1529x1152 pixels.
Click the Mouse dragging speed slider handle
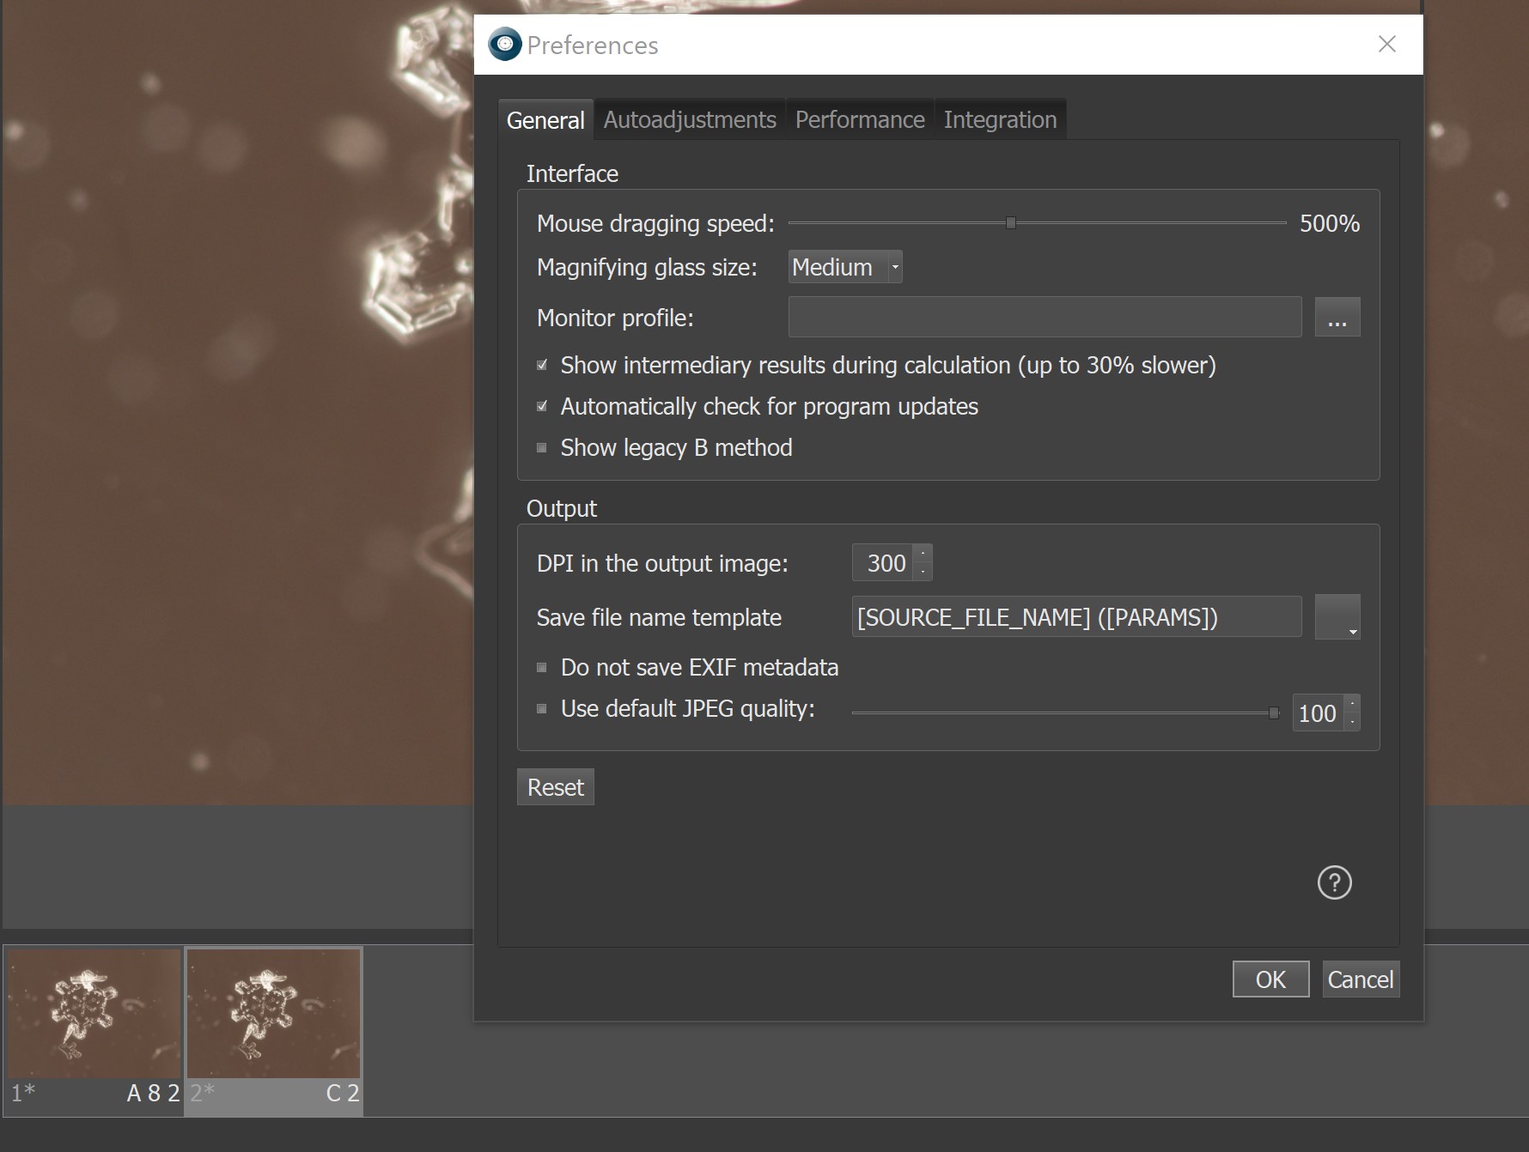(1011, 223)
